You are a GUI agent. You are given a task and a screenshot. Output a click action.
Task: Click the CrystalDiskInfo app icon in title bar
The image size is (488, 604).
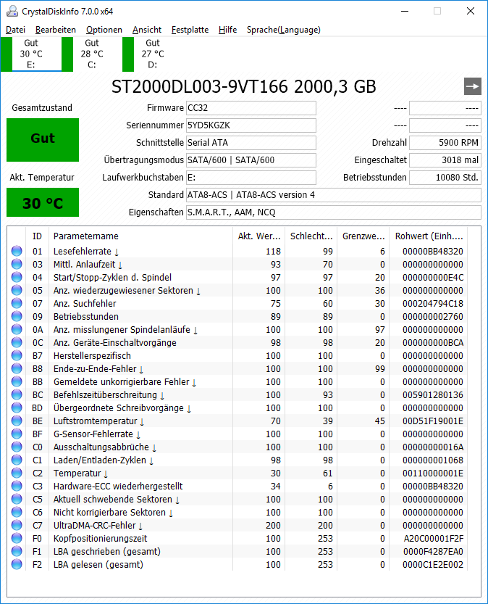[x=12, y=11]
